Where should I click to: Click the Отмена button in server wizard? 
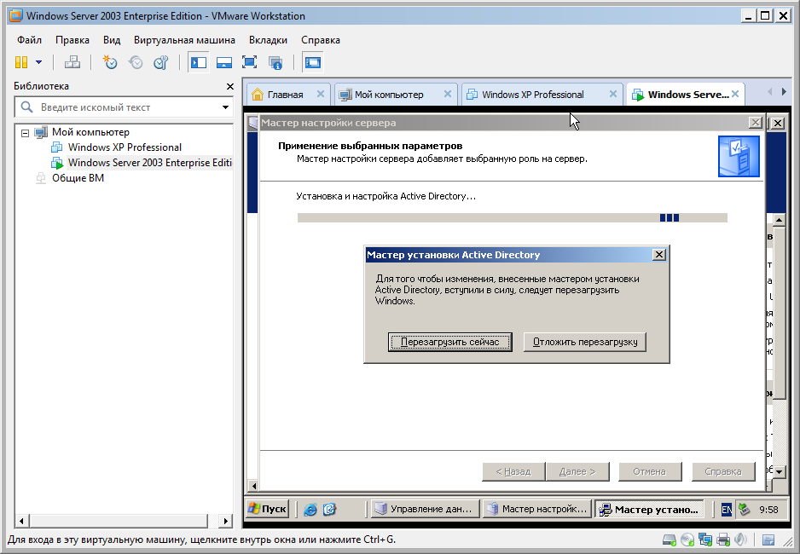coord(650,471)
